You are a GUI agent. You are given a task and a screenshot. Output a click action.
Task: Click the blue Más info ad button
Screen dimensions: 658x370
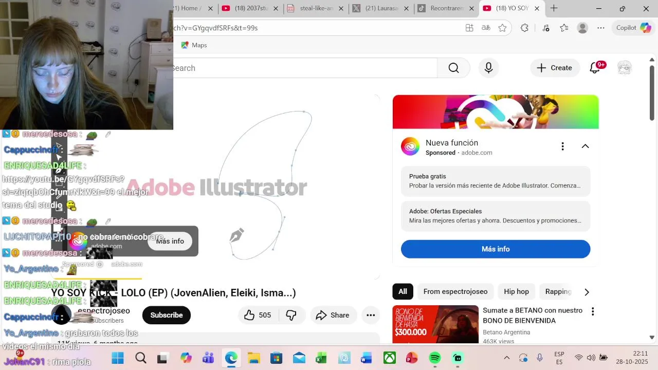(x=496, y=249)
